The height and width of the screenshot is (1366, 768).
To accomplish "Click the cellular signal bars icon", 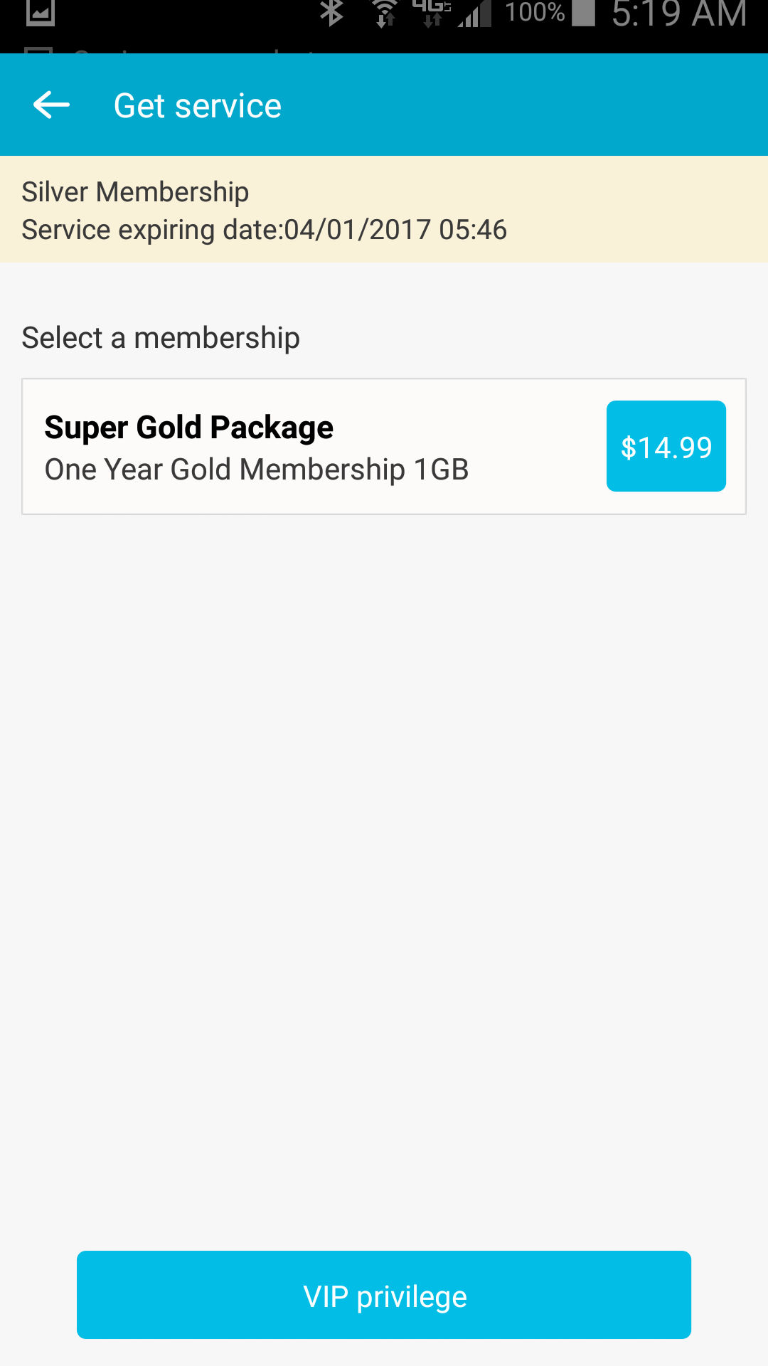I will (x=474, y=13).
